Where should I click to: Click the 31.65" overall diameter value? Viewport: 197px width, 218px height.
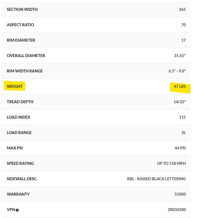point(180,56)
